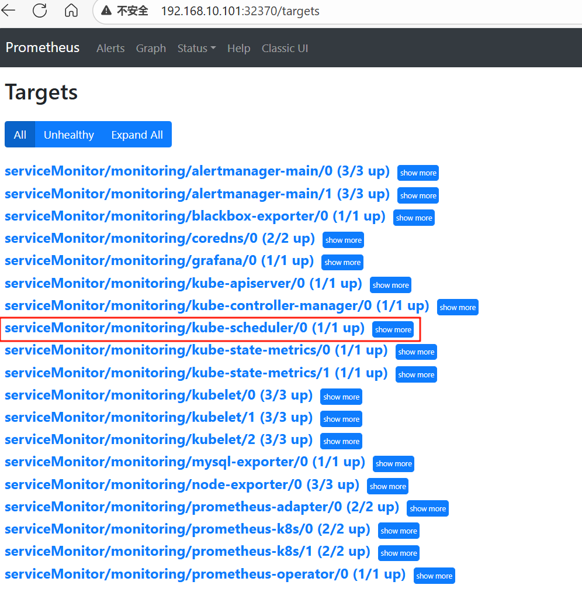Open alertmanager-main/0 target link

click(x=197, y=171)
